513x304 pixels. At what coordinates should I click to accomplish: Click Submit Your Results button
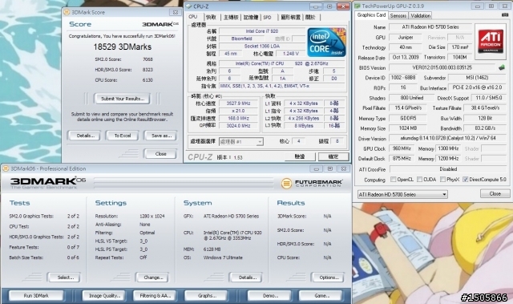(123, 99)
